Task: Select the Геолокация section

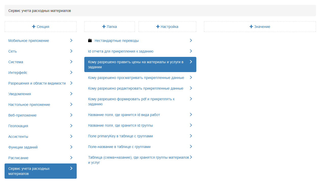Action: (18, 126)
